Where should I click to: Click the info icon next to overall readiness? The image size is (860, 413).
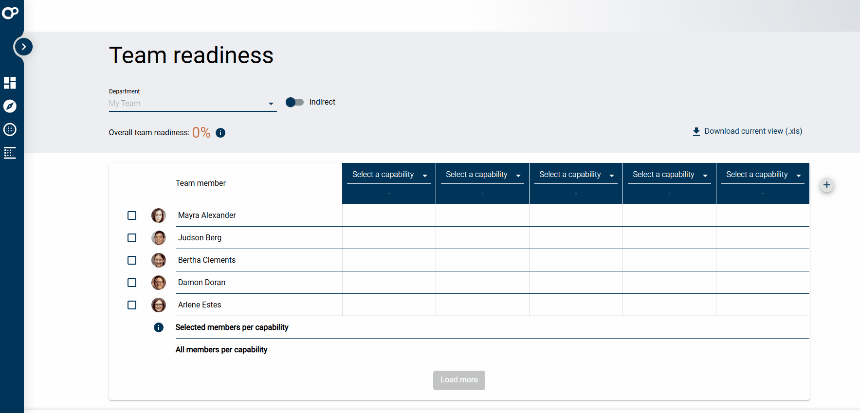(x=220, y=133)
